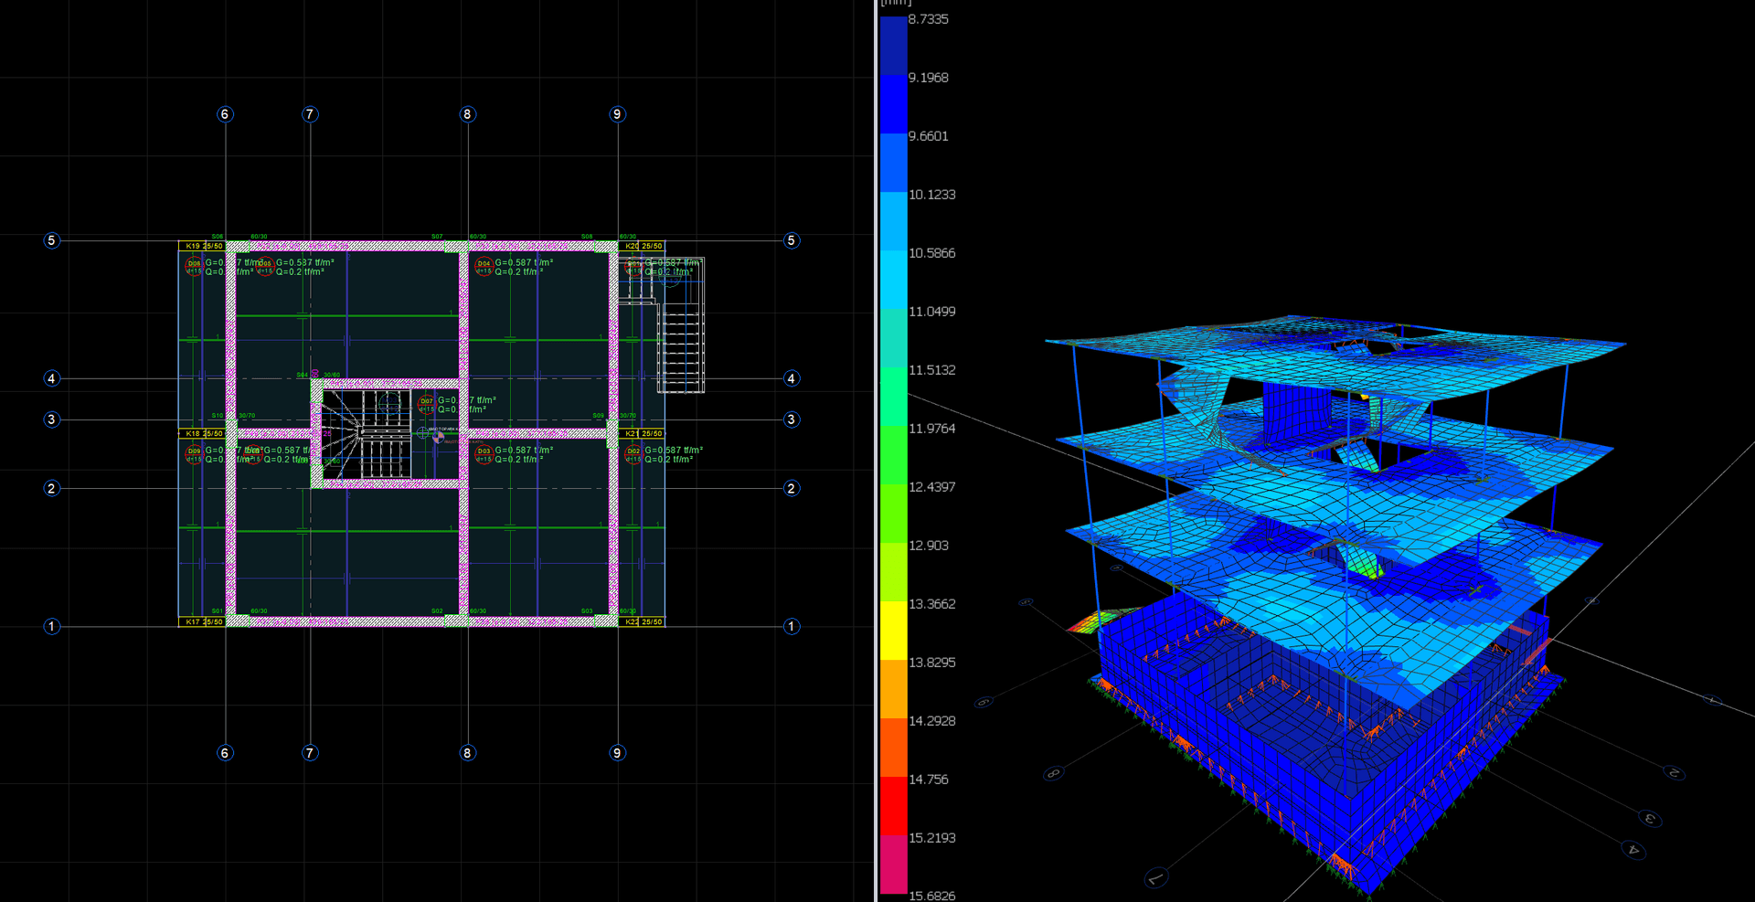This screenshot has height=902, width=1755.
Task: Click the mass center symbol near stairwell
Action: 439,438
